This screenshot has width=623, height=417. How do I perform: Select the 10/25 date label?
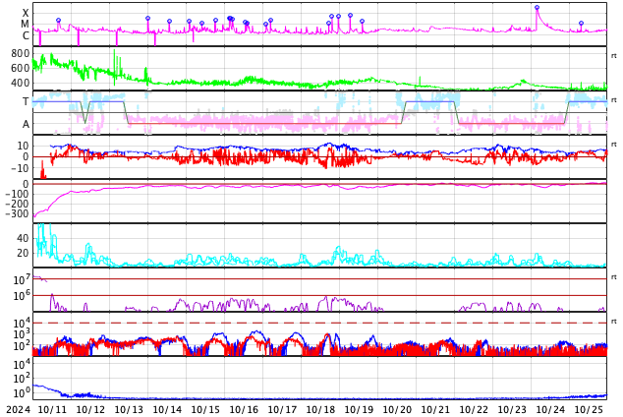pyautogui.click(x=589, y=409)
